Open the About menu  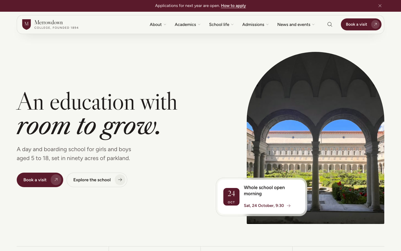[x=158, y=25]
